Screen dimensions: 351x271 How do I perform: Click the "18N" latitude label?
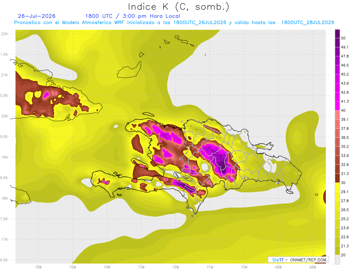coord(4,198)
